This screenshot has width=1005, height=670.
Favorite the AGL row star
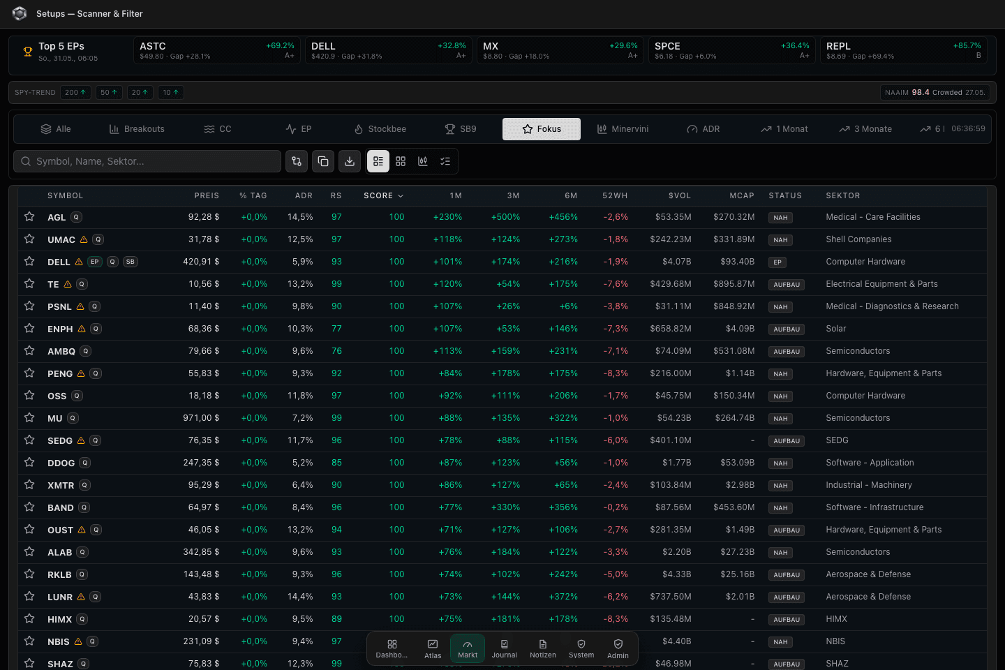tap(29, 216)
